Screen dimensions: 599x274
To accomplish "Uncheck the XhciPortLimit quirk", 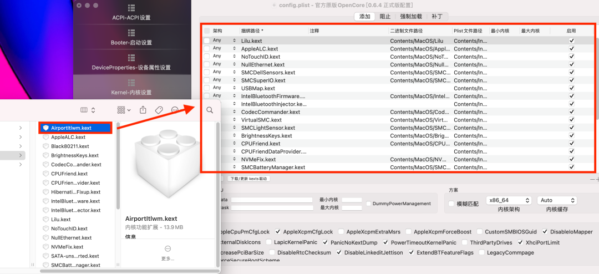I will tap(521, 242).
